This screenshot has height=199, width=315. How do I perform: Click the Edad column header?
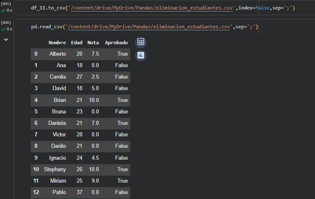[77, 43]
